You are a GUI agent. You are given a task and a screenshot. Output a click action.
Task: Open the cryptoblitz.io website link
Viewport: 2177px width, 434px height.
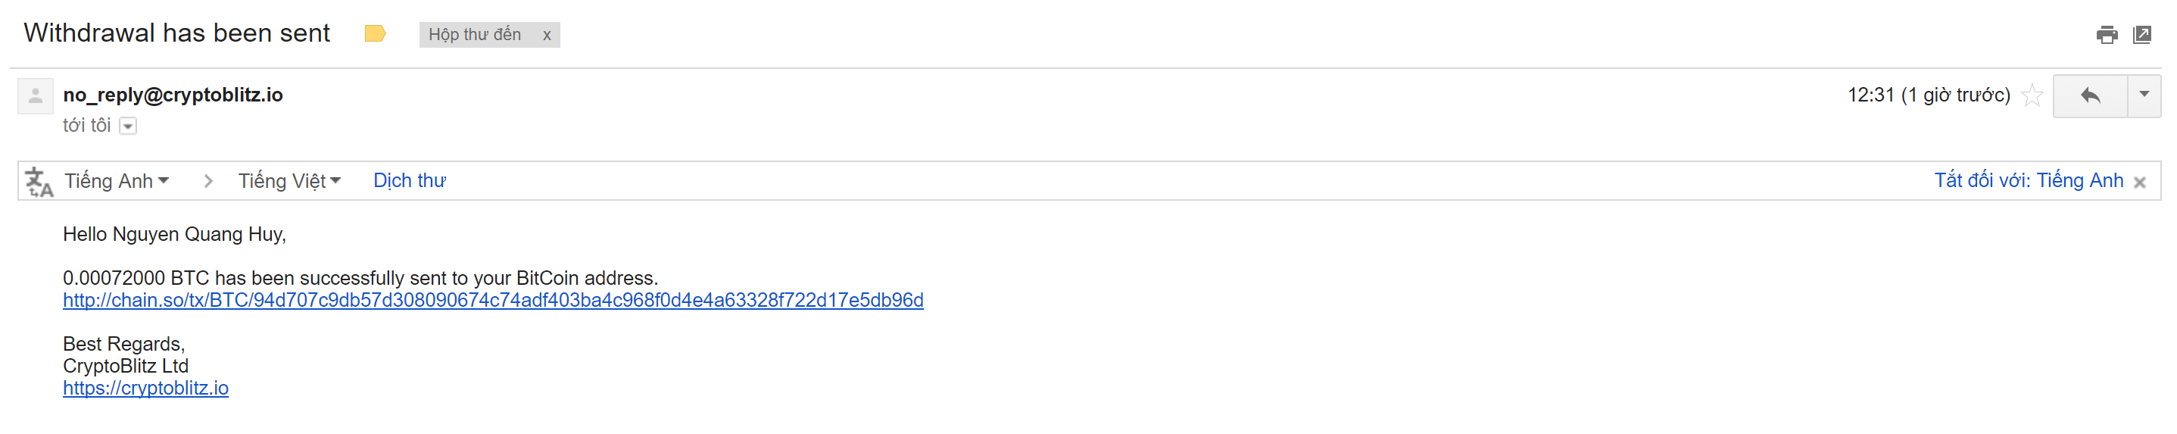[145, 389]
